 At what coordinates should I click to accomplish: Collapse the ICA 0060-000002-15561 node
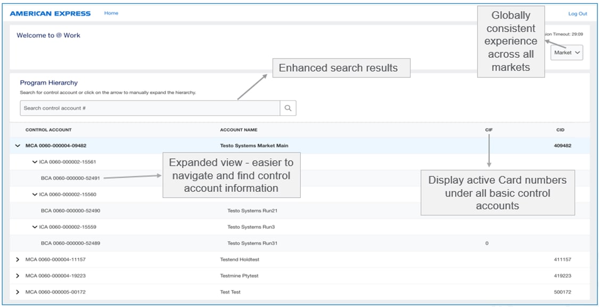click(35, 162)
